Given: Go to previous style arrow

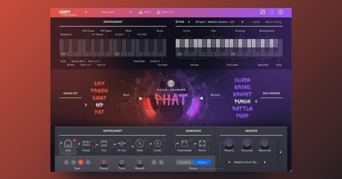Looking at the screenshot, I should pos(189,22).
